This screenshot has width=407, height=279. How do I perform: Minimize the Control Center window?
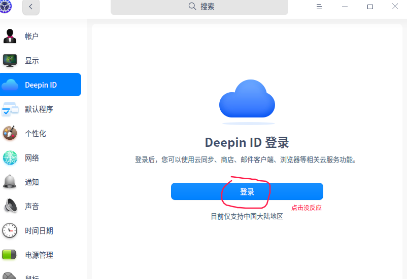point(345,7)
